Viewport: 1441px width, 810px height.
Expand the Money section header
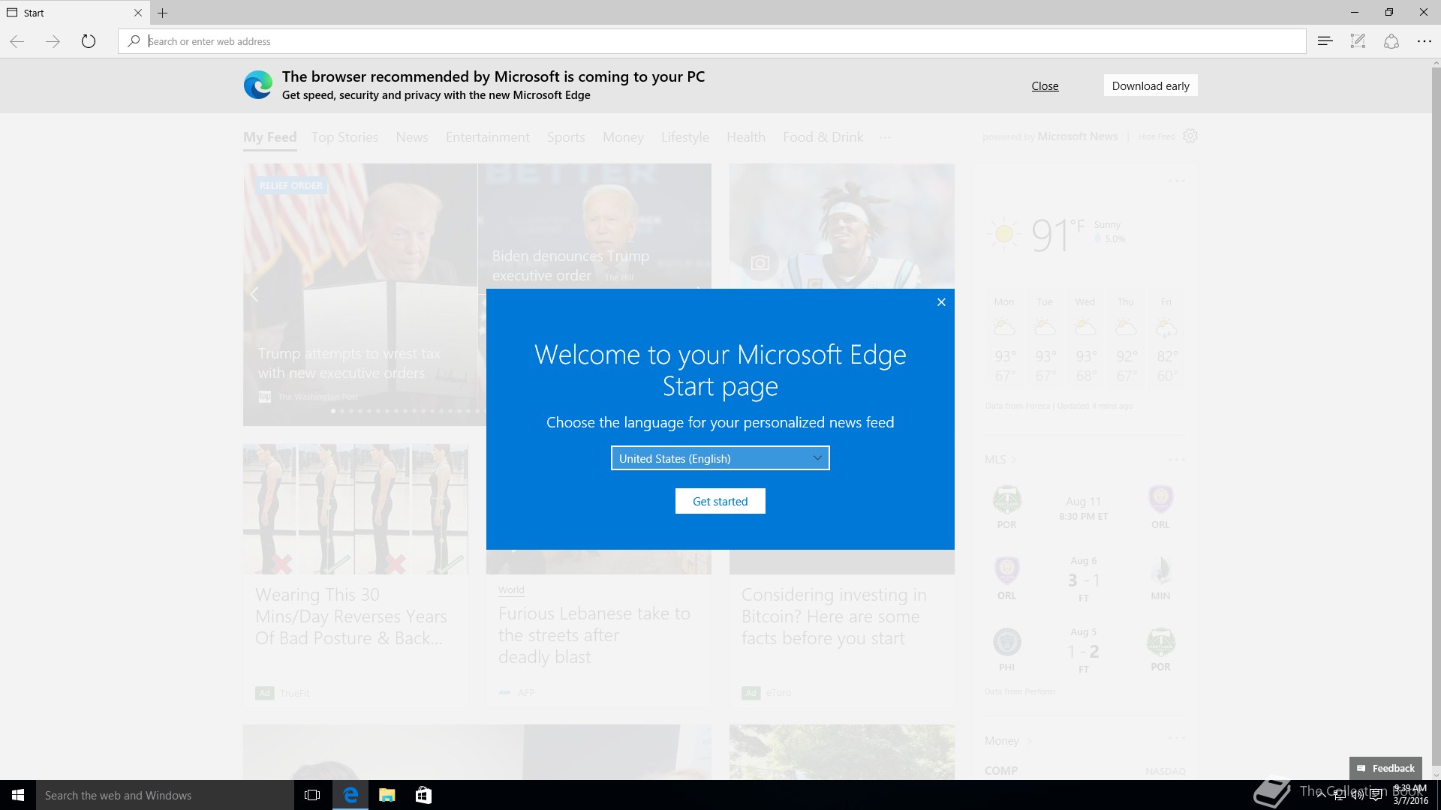[1008, 741]
